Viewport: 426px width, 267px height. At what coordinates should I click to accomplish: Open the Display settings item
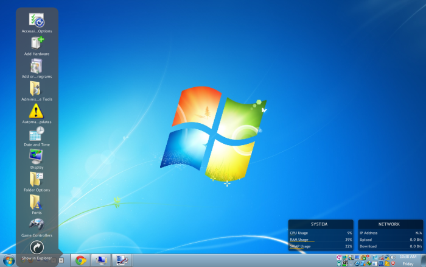pos(37,159)
